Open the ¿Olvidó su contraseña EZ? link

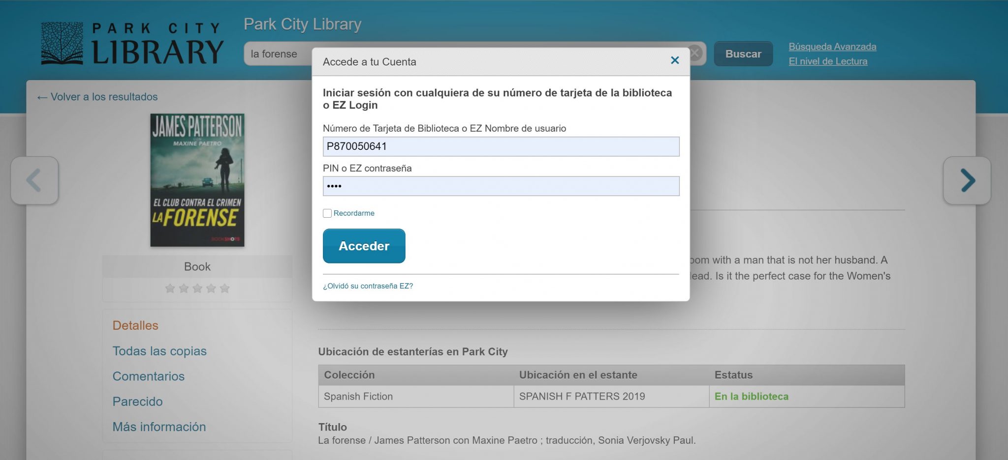(368, 286)
